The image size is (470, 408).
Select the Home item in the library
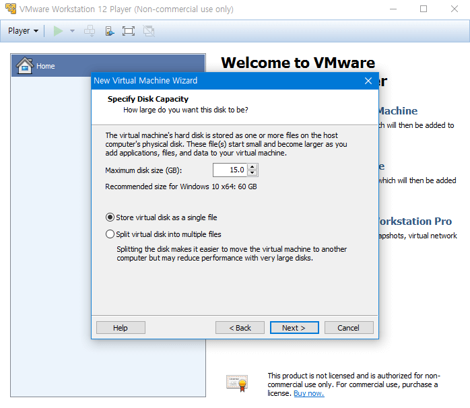(x=46, y=66)
